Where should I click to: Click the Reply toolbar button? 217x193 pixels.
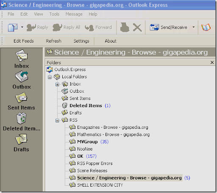pos(37,27)
